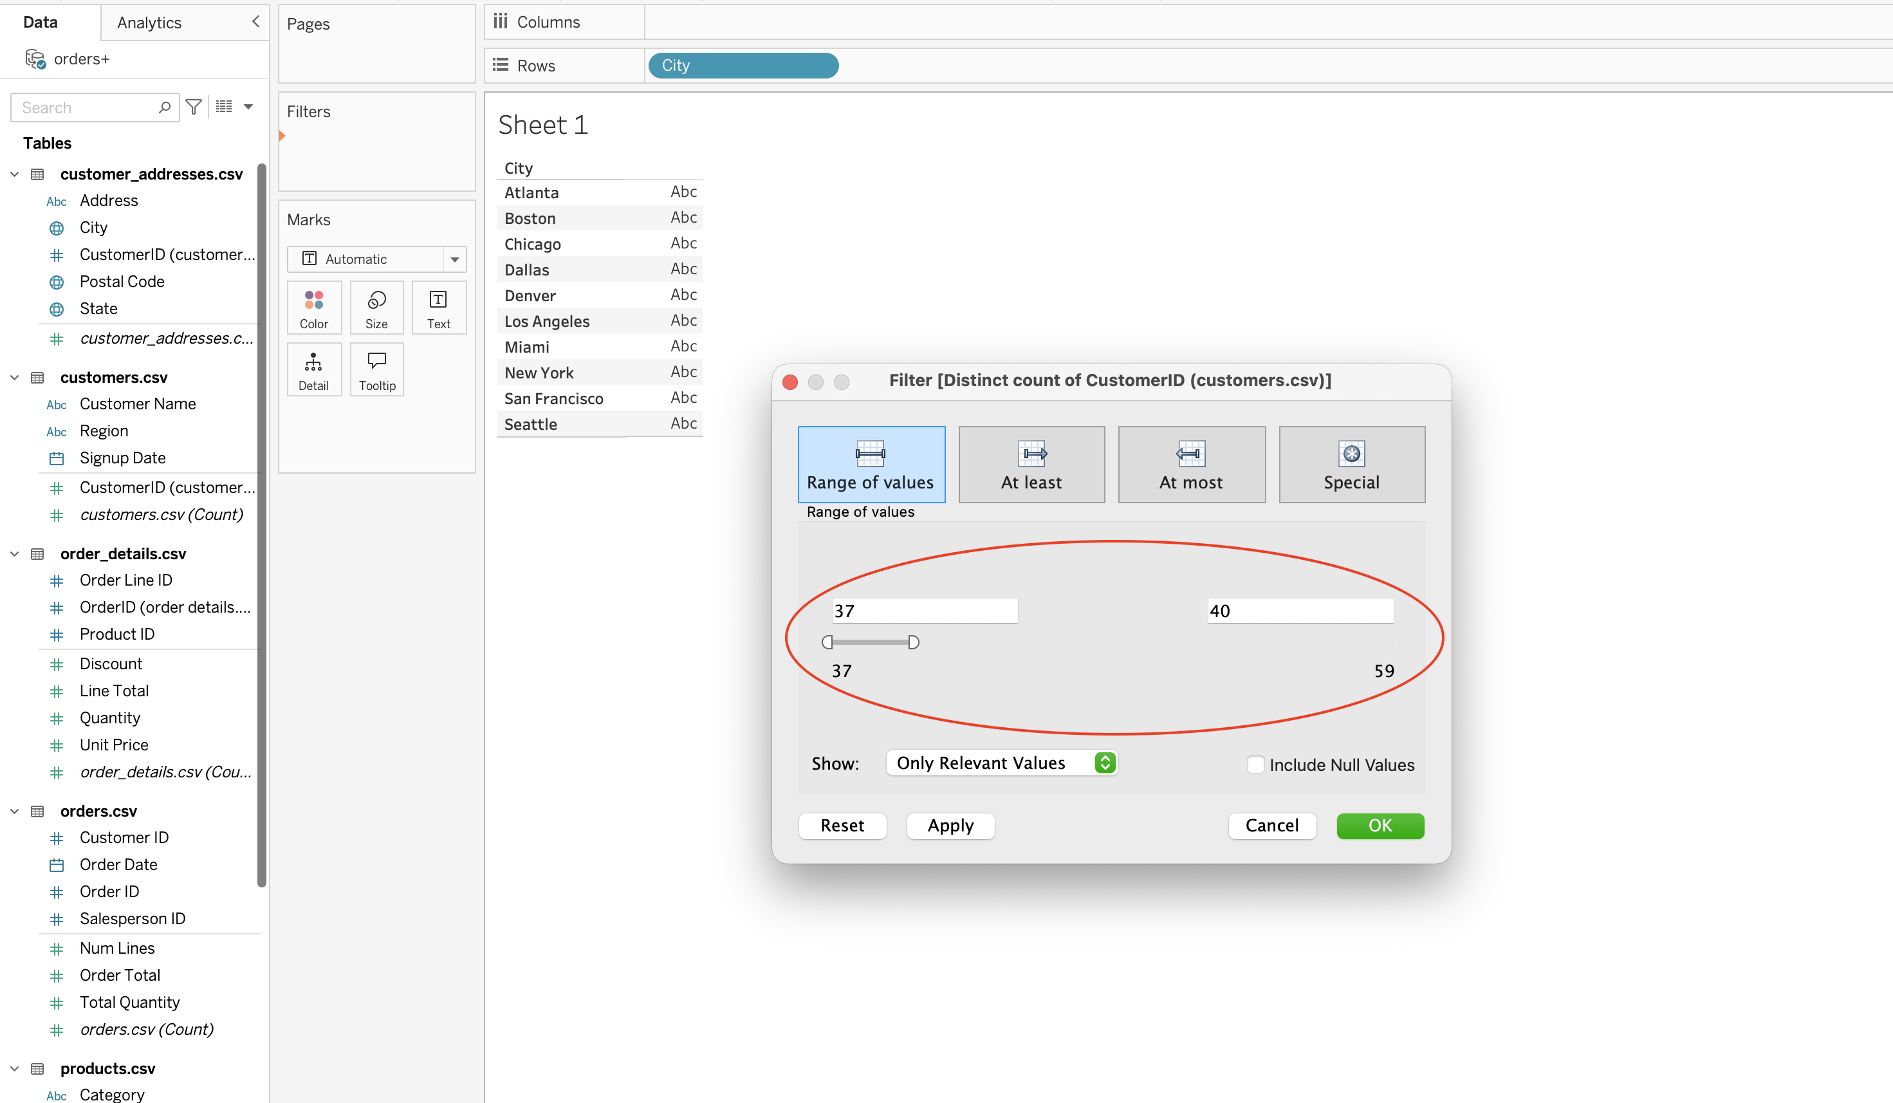Viewport: 1893px width, 1103px height.
Task: Choose the Special filter type
Action: 1351,465
